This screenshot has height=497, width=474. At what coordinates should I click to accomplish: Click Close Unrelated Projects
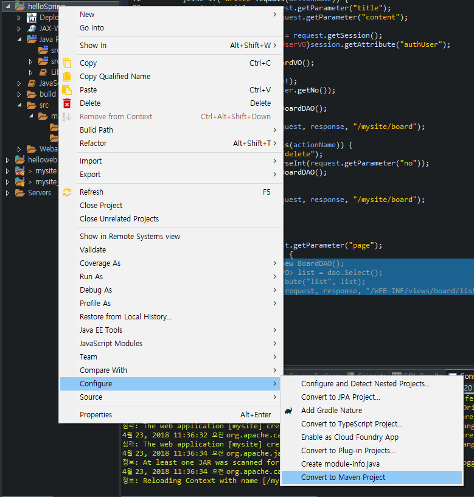pos(119,219)
